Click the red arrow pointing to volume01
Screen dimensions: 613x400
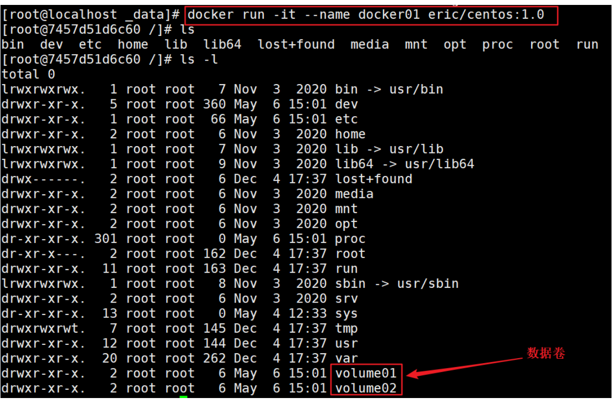[466, 367]
